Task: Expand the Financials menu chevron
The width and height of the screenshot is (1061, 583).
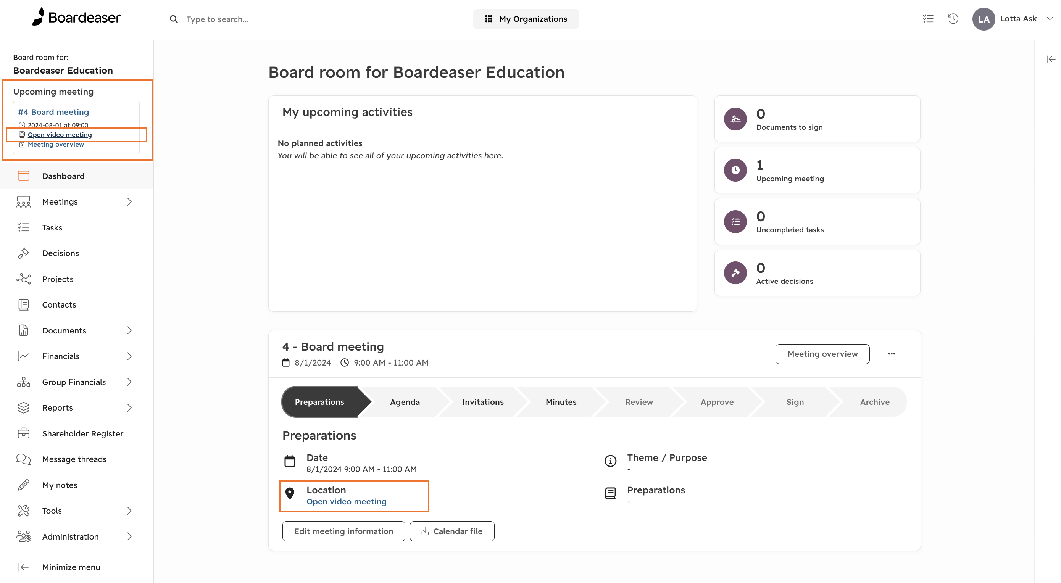Action: coord(129,356)
